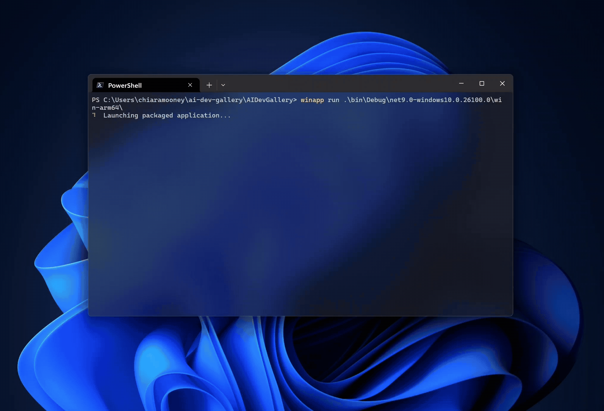Click the loading spinner beside Launching text
This screenshot has width=604, height=411.
coord(94,115)
